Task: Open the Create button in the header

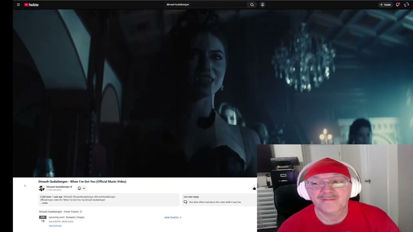Action: pyautogui.click(x=385, y=5)
